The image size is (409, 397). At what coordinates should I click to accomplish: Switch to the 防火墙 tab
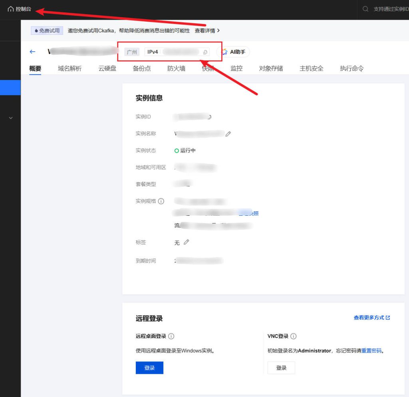176,68
